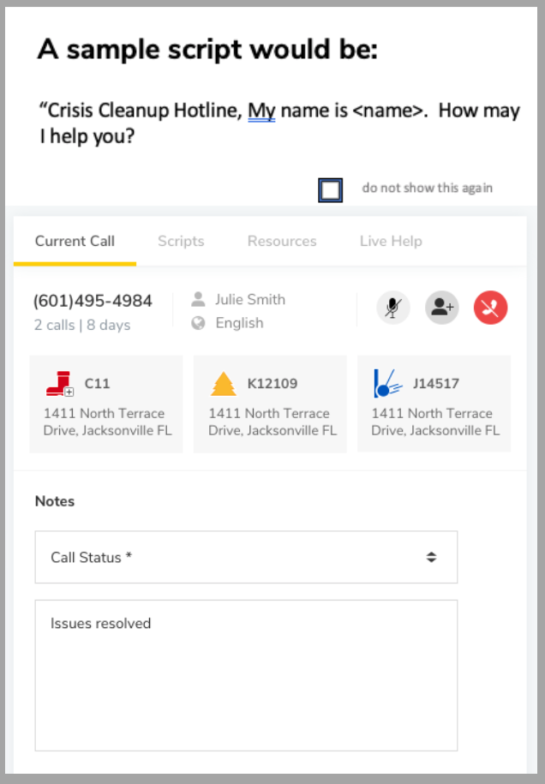Click the address under K12109
The width and height of the screenshot is (545, 784).
tap(272, 422)
